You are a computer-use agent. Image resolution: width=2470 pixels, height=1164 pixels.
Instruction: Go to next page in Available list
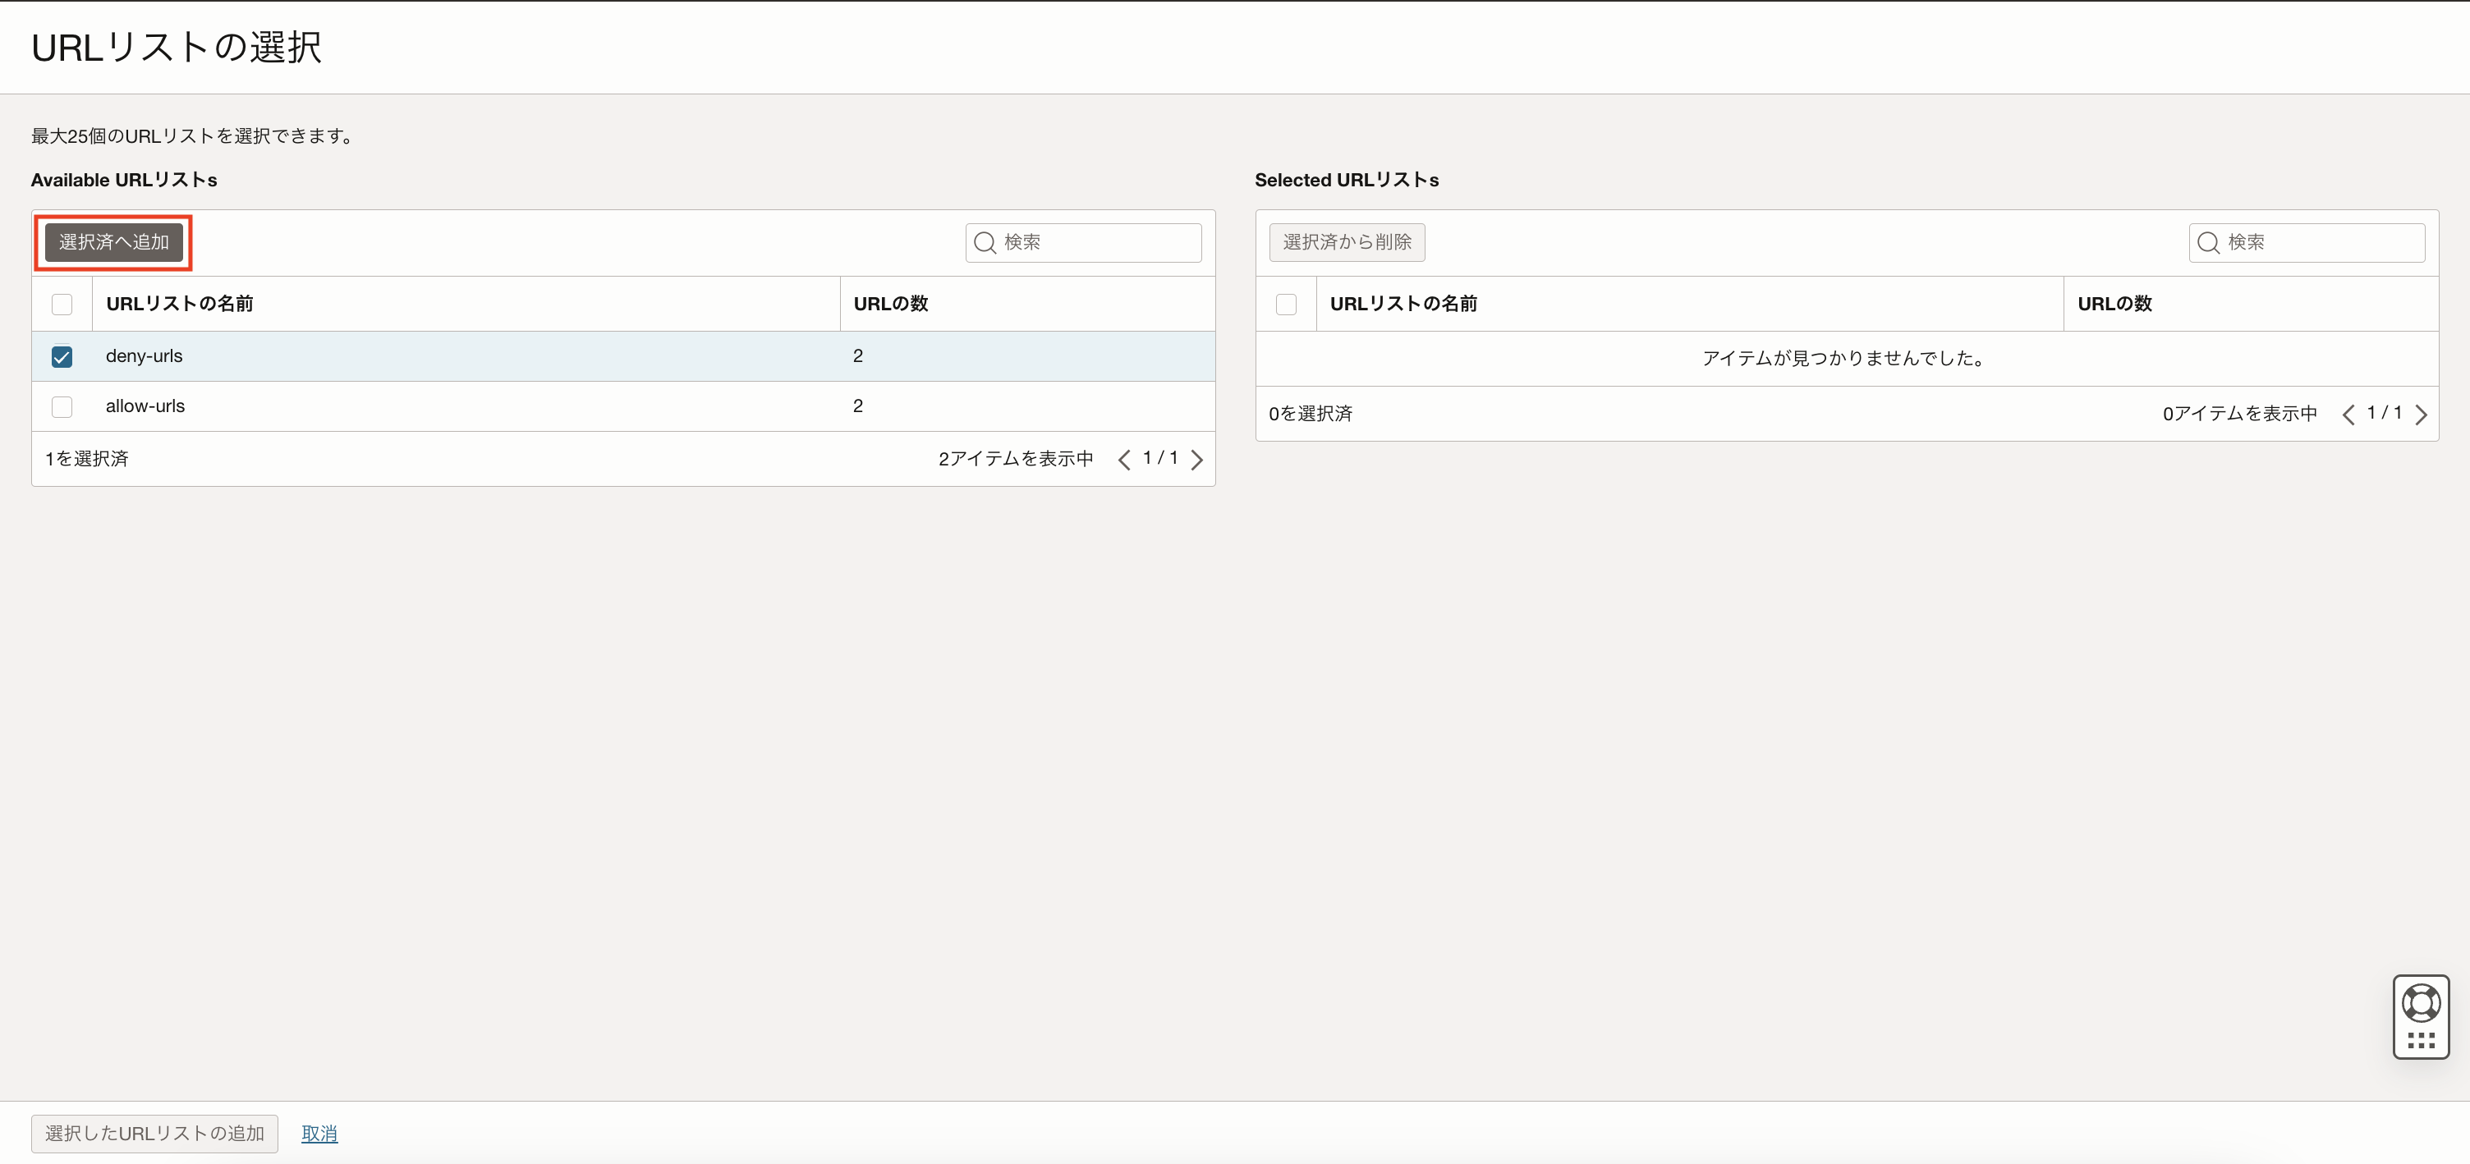[1196, 461]
